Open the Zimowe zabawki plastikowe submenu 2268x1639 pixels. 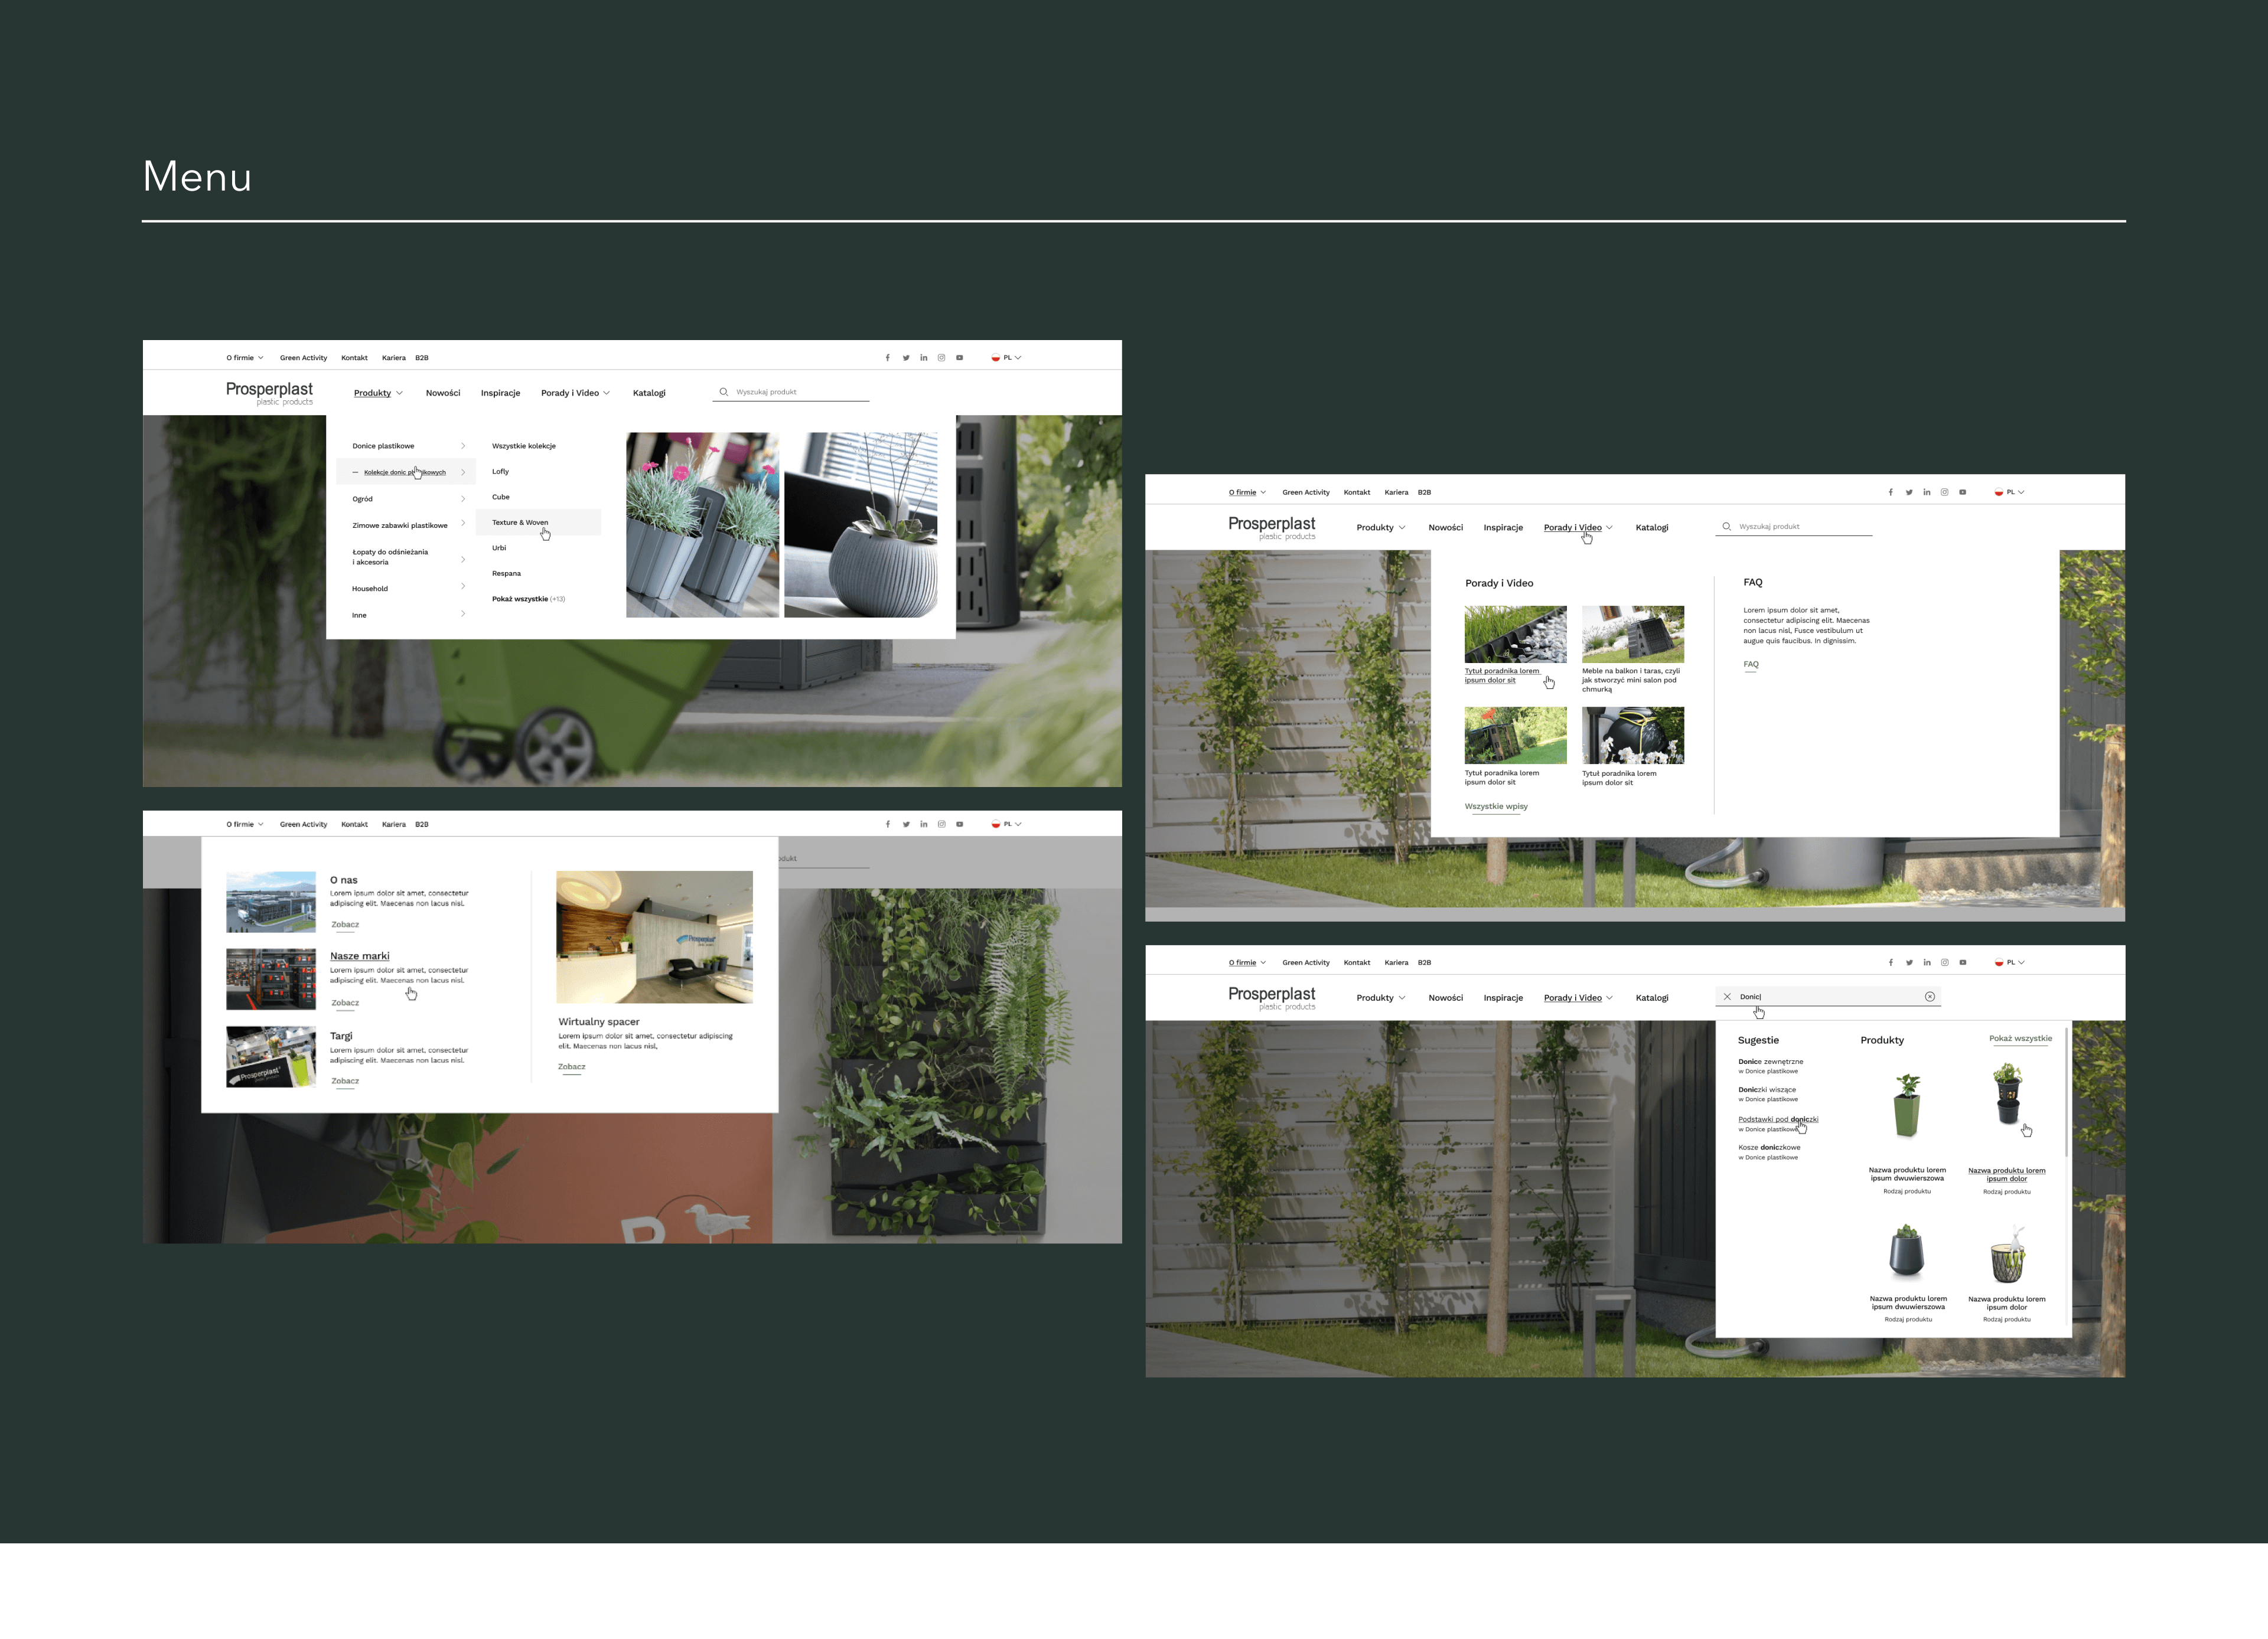tap(400, 525)
